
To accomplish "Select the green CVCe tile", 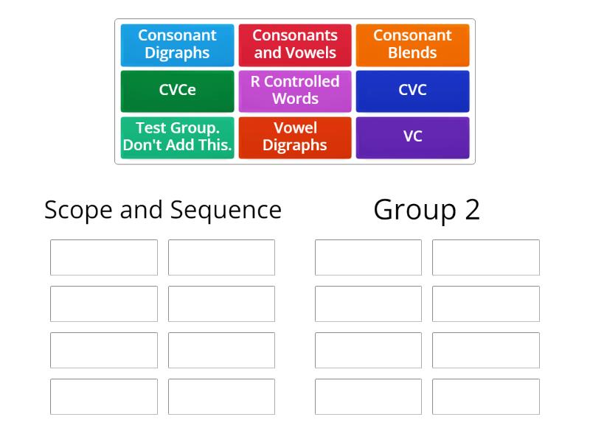I will coord(177,91).
